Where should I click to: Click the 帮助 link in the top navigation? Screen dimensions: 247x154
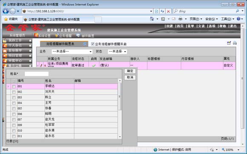click(223, 26)
